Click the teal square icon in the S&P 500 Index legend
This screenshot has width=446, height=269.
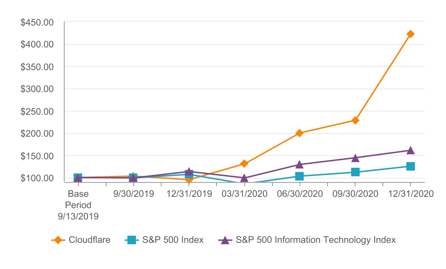click(133, 240)
